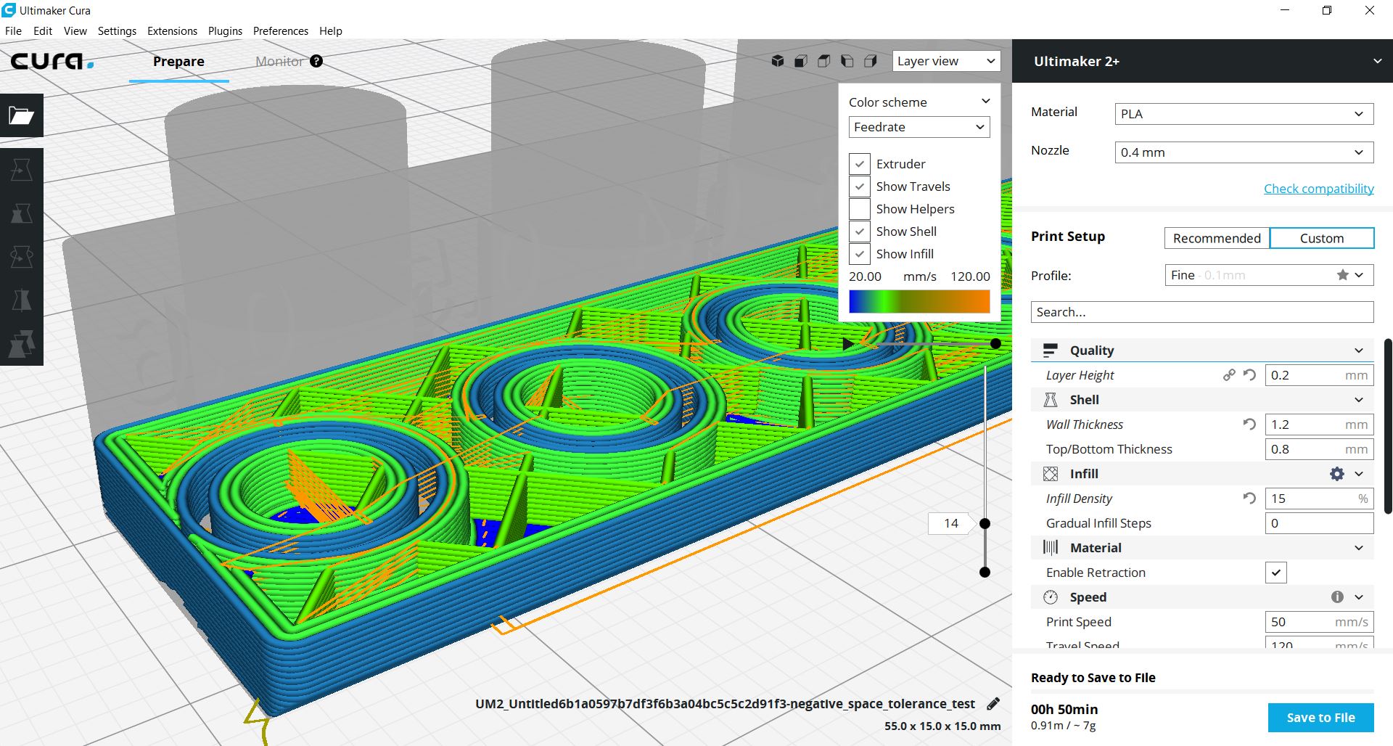Screen dimensions: 1393x746
Task: Select Custom print setup mode
Action: (x=1322, y=238)
